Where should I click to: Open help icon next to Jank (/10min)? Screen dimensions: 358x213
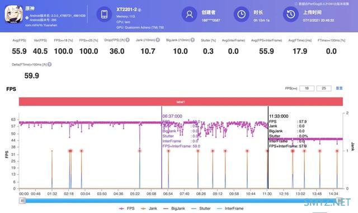click(x=158, y=40)
